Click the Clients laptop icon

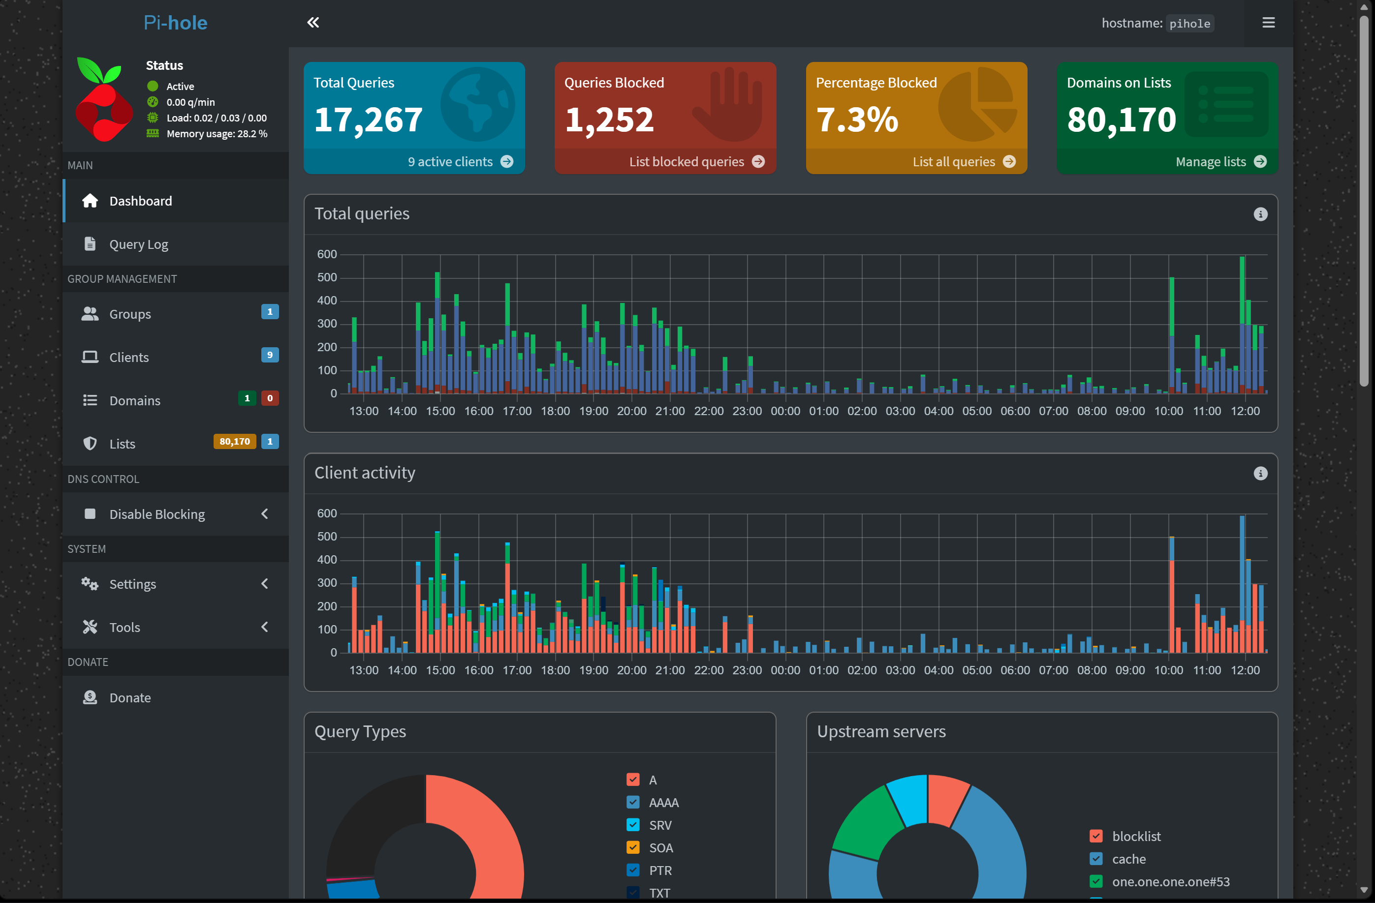pyautogui.click(x=90, y=357)
